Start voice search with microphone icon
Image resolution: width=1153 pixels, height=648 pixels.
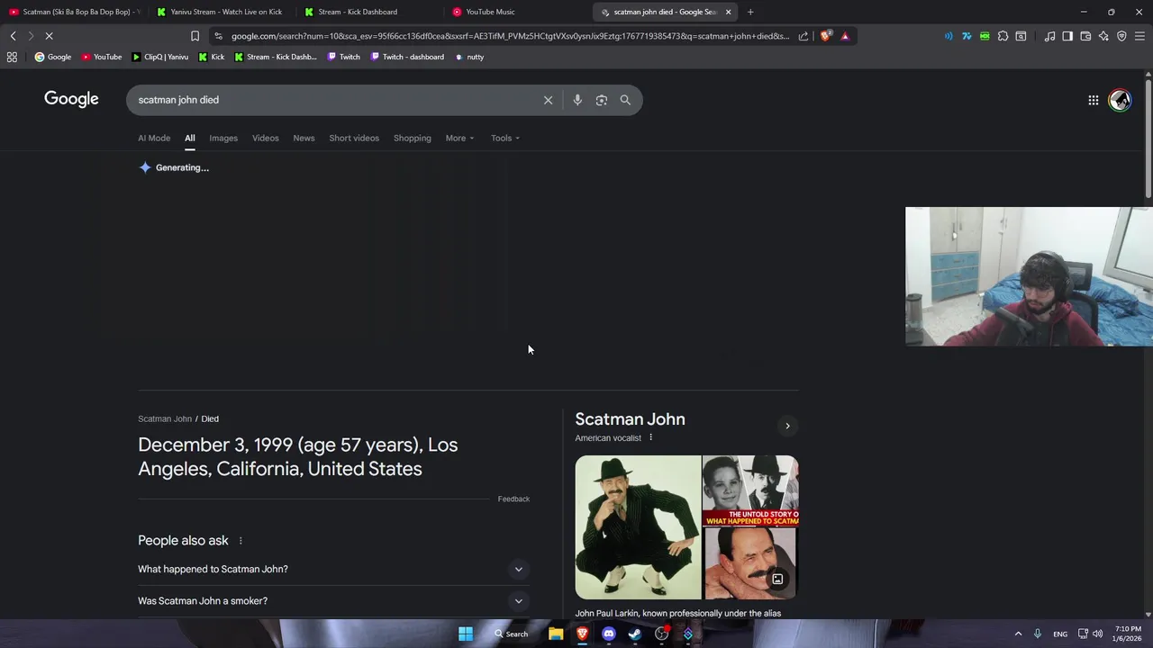click(x=577, y=100)
